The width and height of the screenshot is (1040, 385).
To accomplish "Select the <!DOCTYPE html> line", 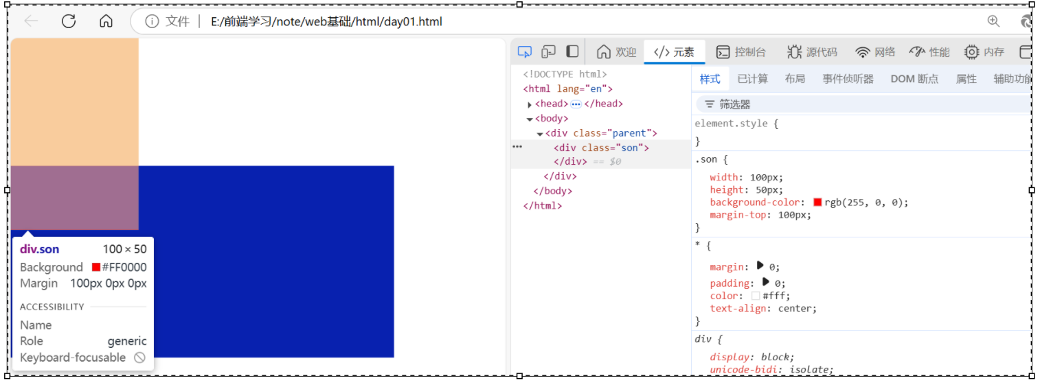I will (x=565, y=74).
